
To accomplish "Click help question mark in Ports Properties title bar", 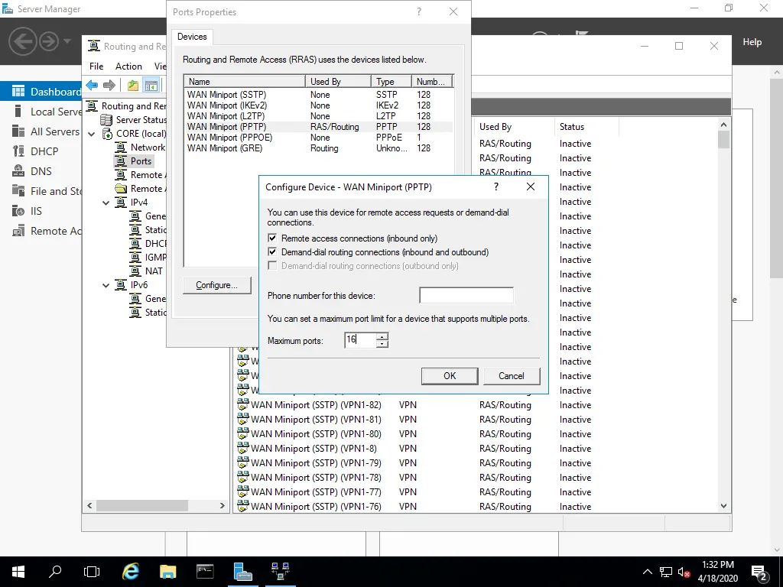I will click(419, 11).
